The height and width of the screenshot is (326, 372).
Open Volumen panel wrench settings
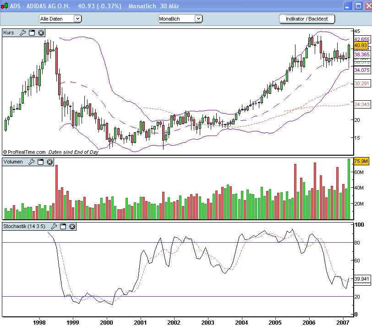tap(32, 162)
